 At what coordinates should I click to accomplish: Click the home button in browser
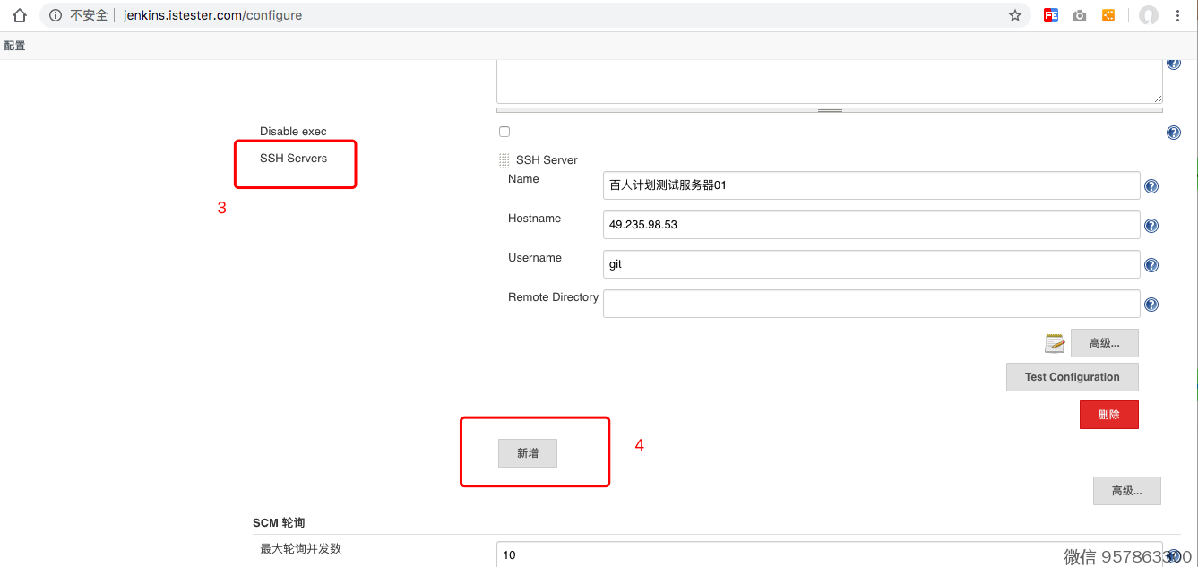pos(20,15)
